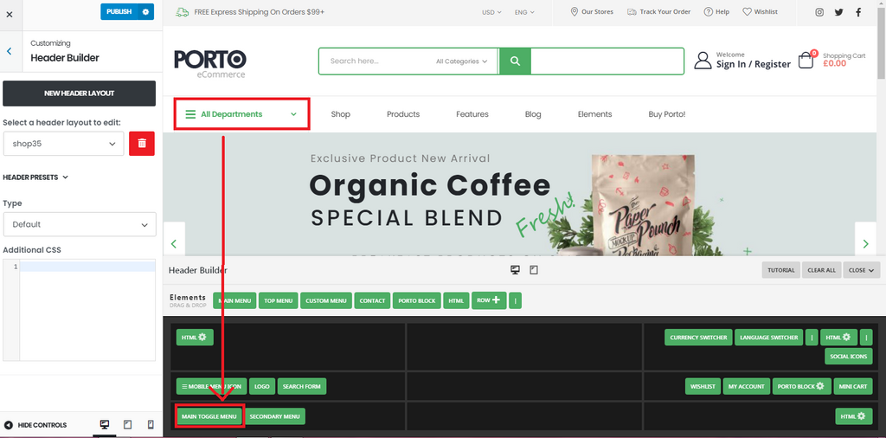Select Top Menu element
Viewport: 886px width, 438px height.
(x=278, y=300)
